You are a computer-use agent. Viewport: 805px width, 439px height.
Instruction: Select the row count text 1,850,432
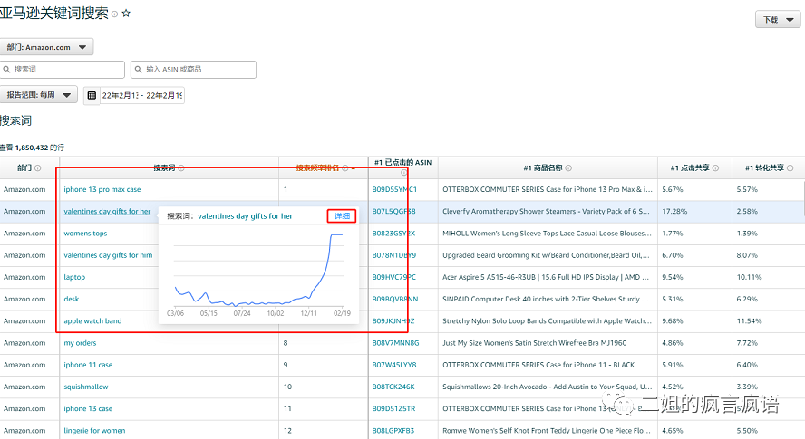coord(32,148)
